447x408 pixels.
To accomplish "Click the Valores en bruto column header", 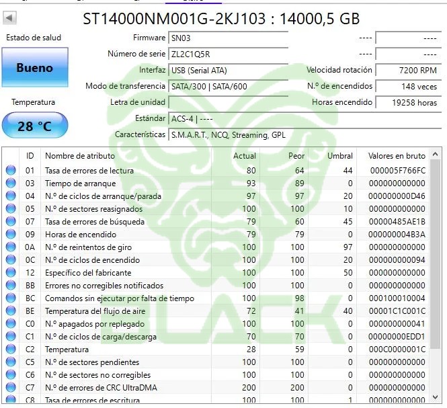I will click(x=393, y=156).
